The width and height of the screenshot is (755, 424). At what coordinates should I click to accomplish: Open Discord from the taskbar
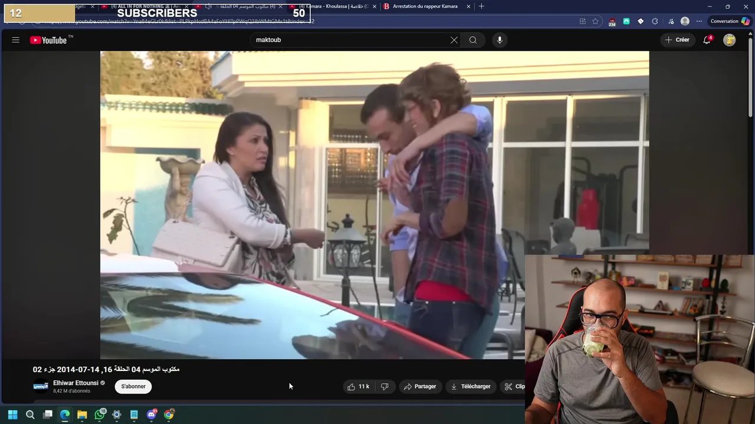(152, 415)
